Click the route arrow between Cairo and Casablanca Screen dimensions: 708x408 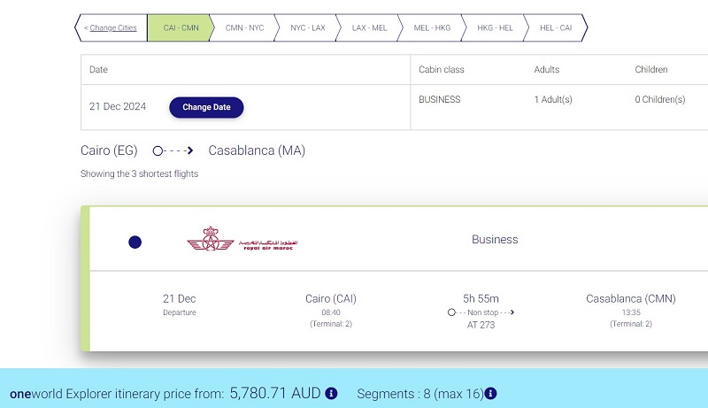pos(173,150)
